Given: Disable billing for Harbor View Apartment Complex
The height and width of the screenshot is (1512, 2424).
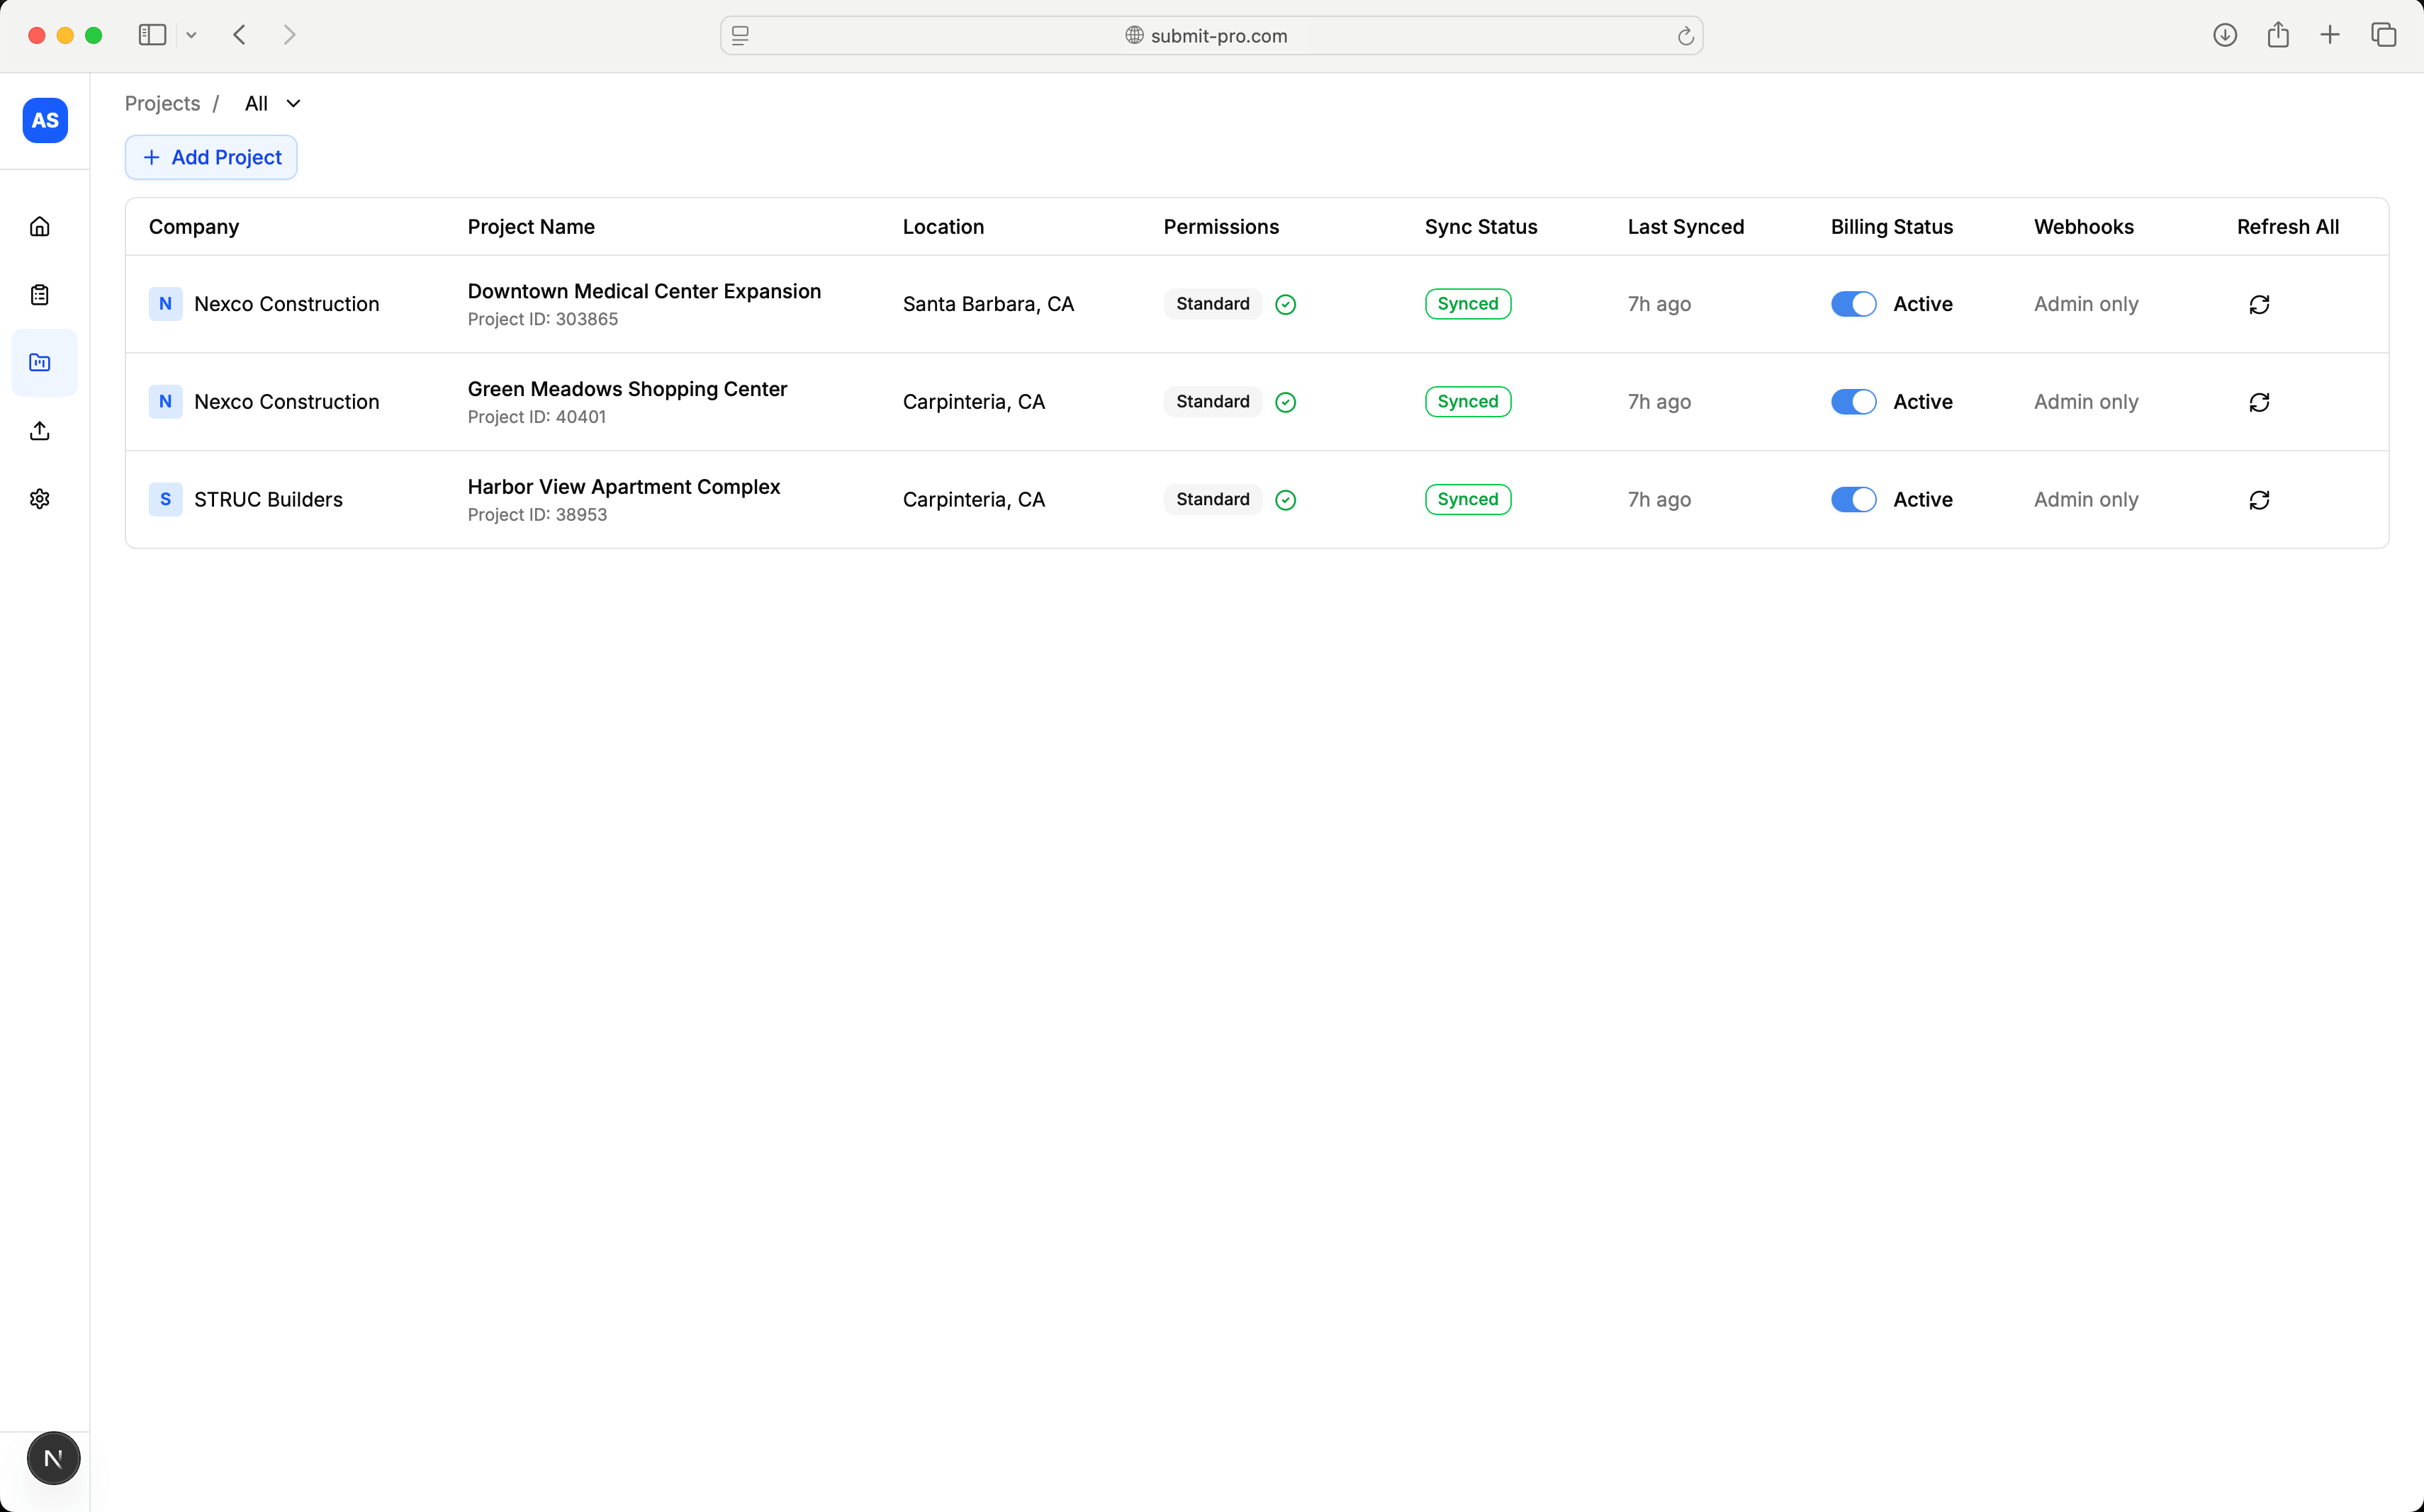Looking at the screenshot, I should point(1853,500).
